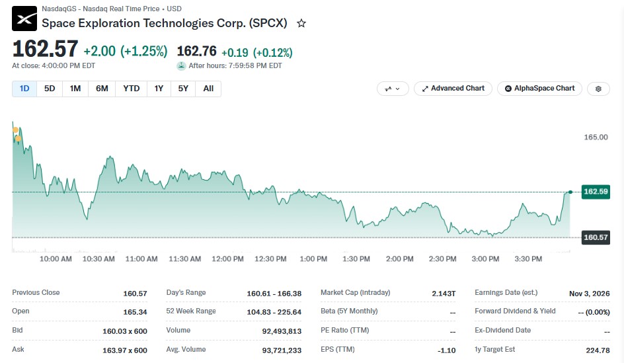Select the 5D time range tab

(50, 89)
